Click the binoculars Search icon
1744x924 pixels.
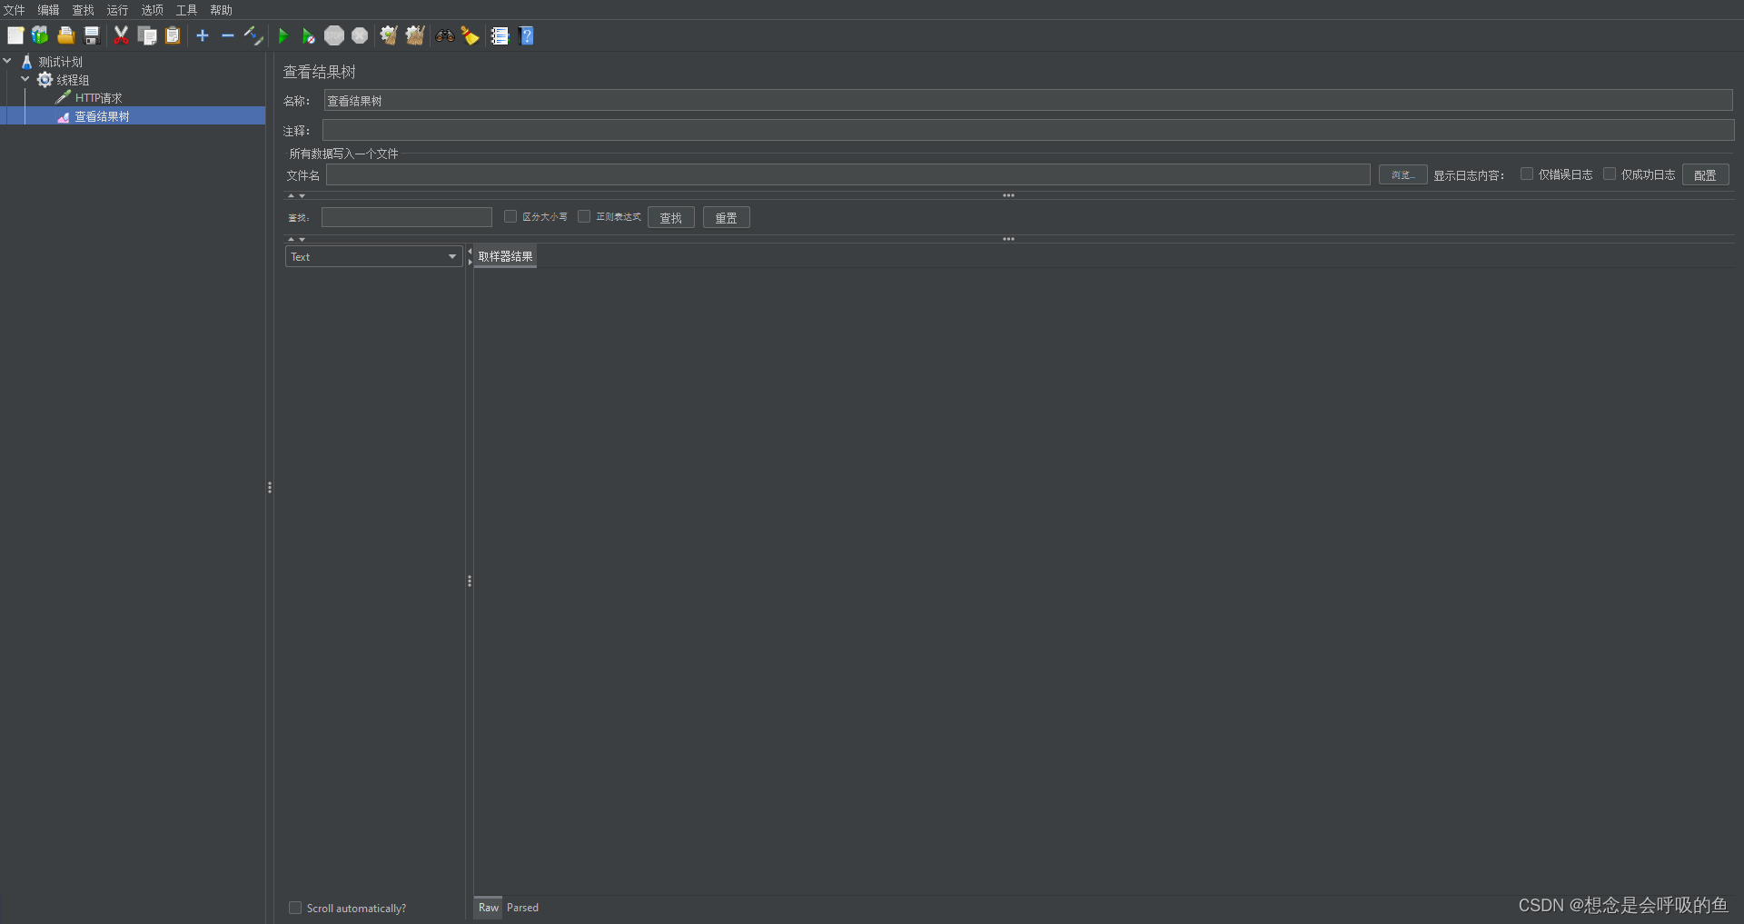(444, 35)
